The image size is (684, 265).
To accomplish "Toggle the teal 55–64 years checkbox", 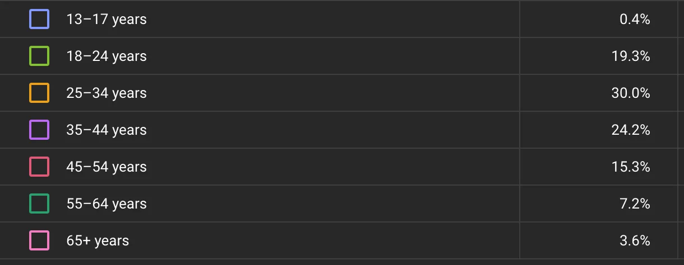I will coord(39,204).
